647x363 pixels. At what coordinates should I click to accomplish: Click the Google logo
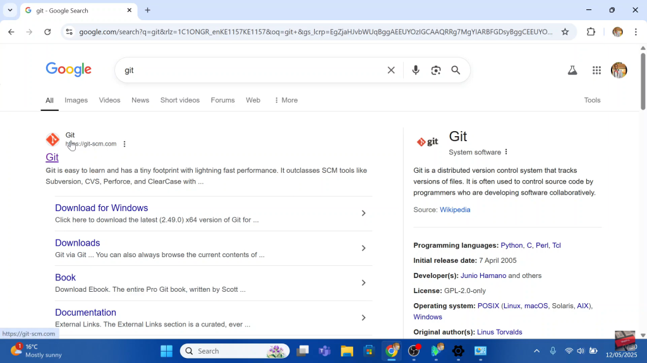pos(68,70)
